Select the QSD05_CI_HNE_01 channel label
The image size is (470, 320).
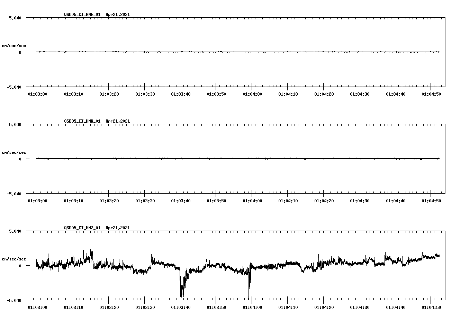coord(81,15)
